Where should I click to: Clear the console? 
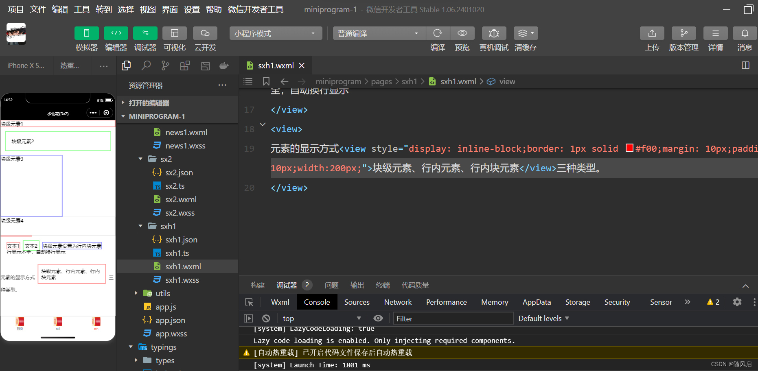tap(266, 319)
